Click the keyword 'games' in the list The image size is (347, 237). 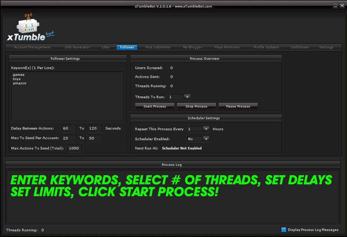tap(19, 75)
